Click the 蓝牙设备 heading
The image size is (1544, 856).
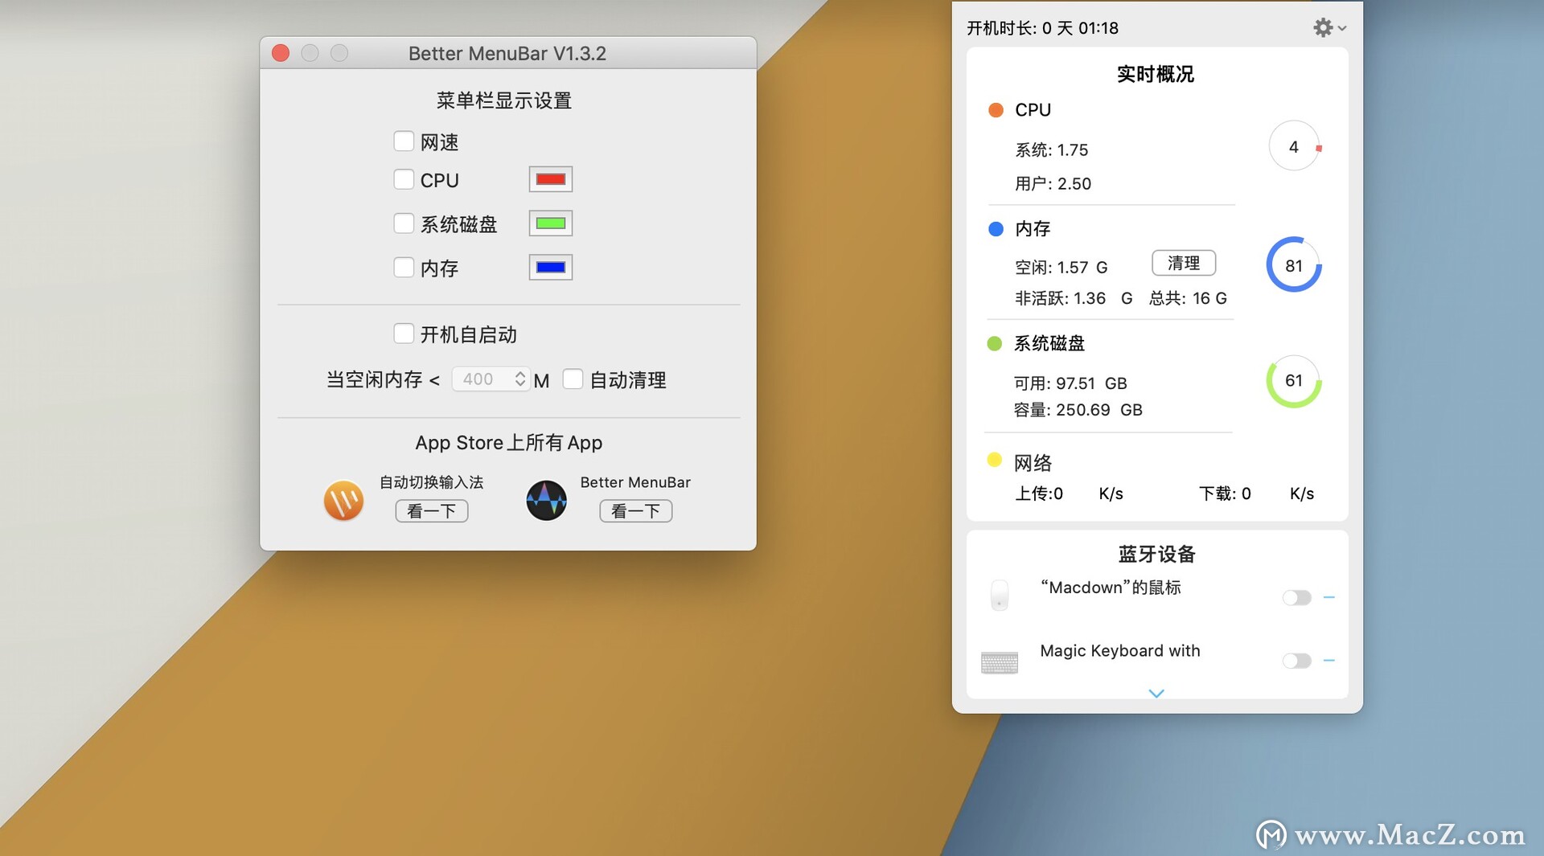pos(1156,554)
